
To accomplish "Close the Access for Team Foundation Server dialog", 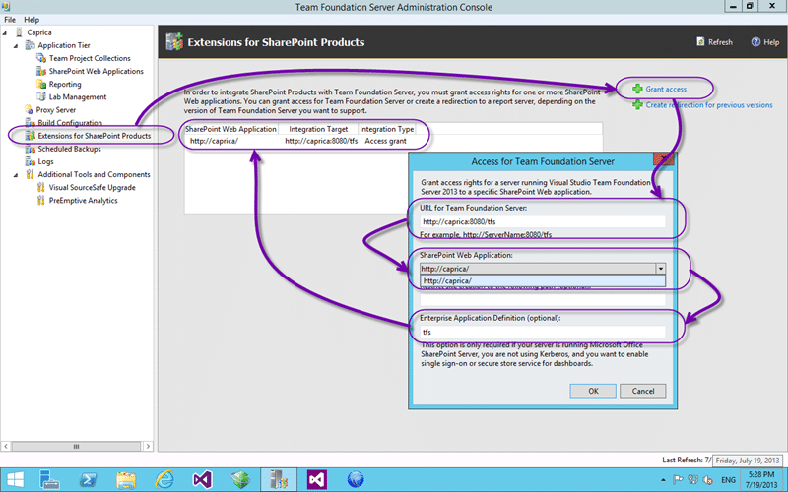I will pyautogui.click(x=663, y=159).
